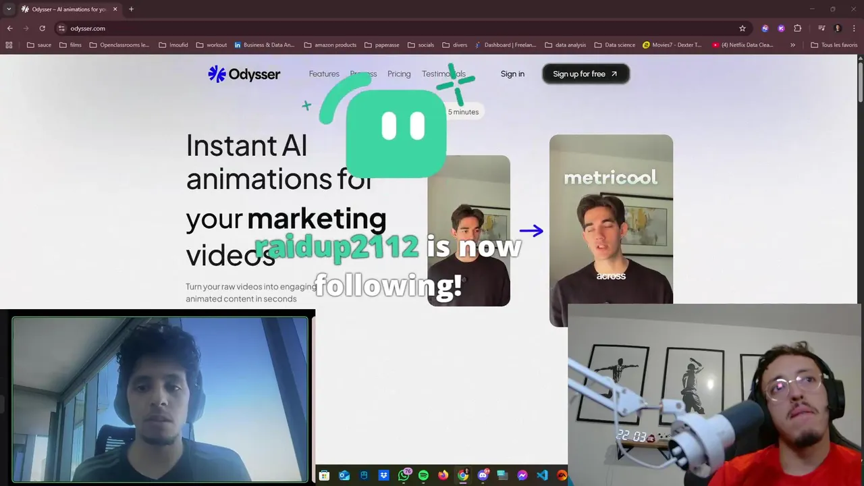Open WhatsApp with 76 unread messages

click(404, 475)
